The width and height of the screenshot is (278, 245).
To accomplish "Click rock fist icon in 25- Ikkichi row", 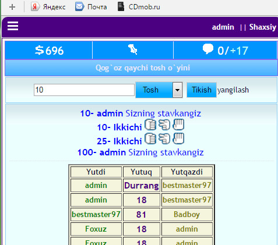I will [x=150, y=139].
